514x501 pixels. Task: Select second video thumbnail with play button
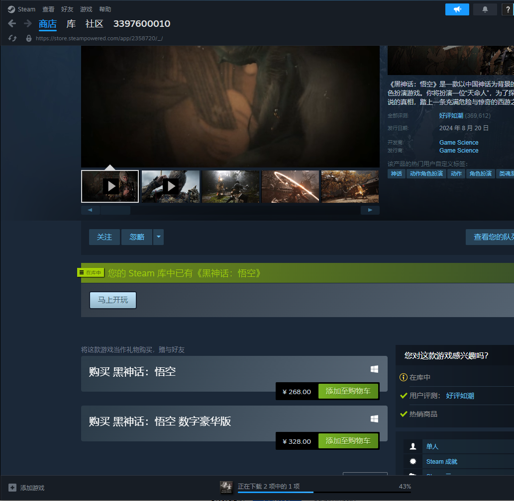171,186
